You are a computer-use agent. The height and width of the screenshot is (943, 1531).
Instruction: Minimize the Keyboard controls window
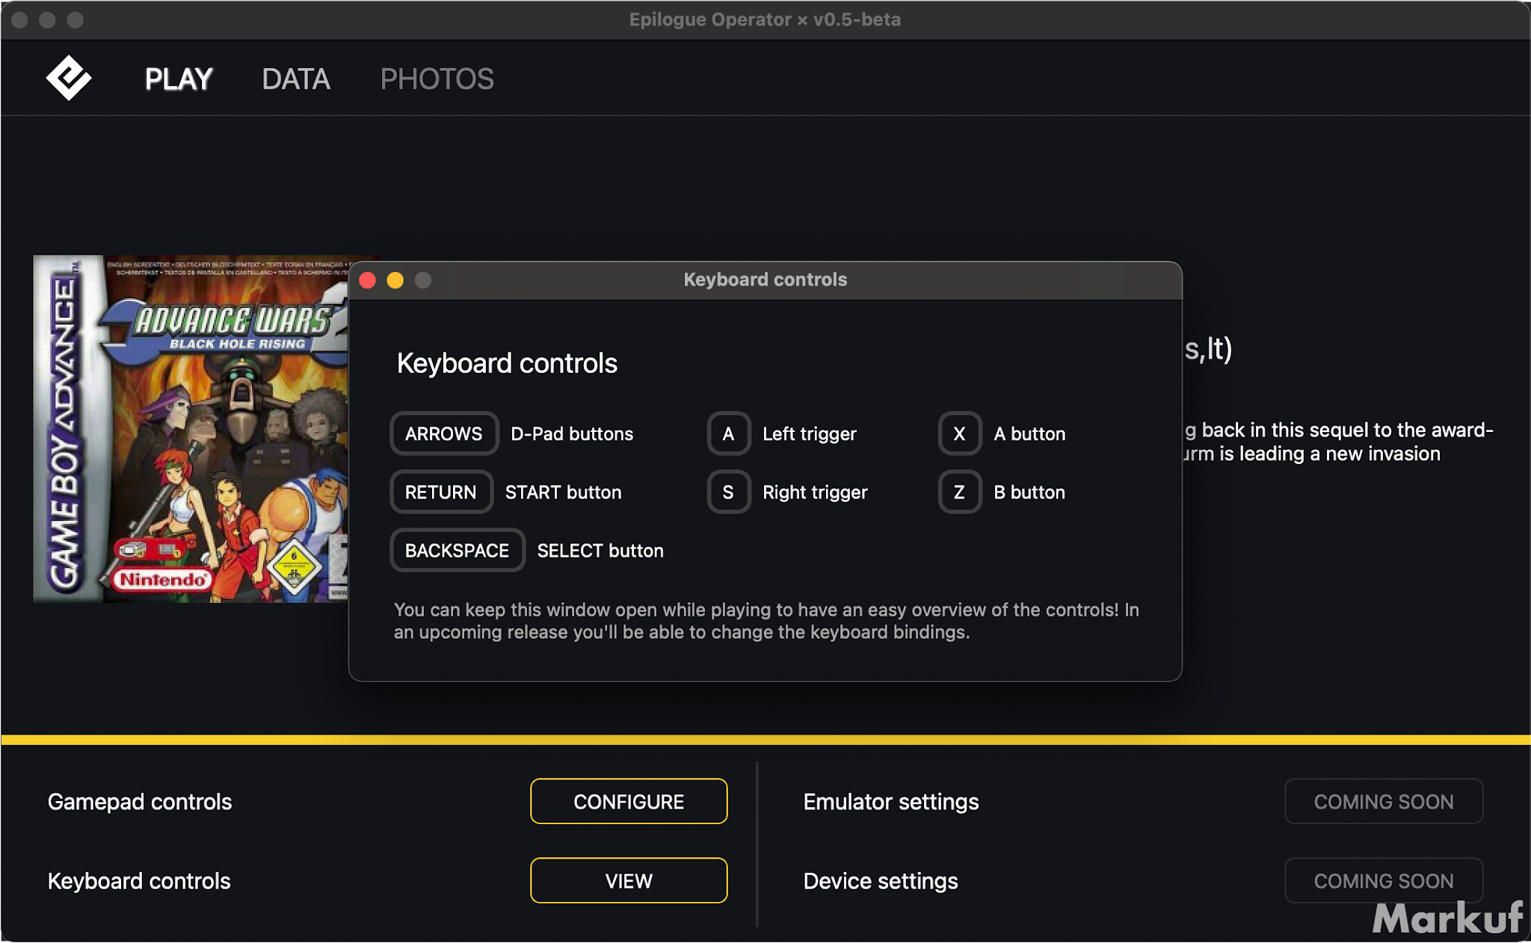click(395, 280)
